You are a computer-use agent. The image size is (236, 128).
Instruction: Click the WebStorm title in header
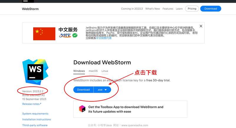[30, 9]
